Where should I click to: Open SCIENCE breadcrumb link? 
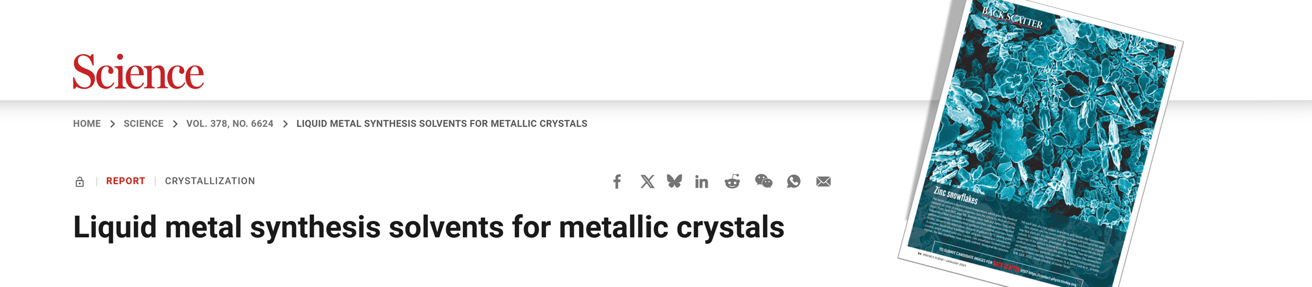(144, 123)
